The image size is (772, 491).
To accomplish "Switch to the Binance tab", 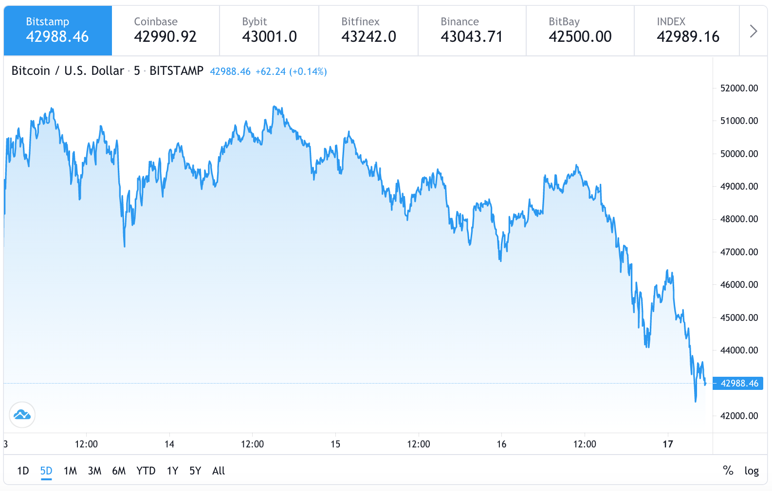I will 472,30.
